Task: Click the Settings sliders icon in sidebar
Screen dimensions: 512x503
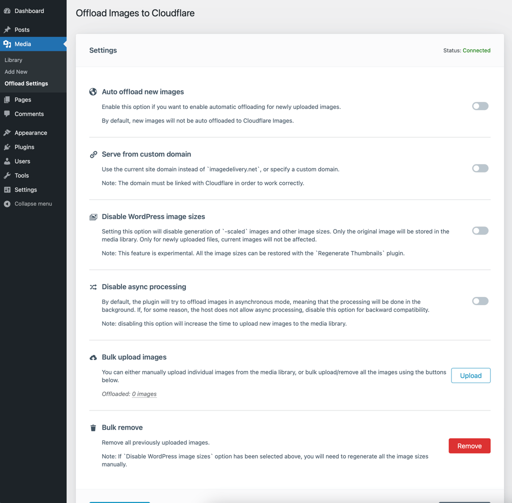Action: 7,190
